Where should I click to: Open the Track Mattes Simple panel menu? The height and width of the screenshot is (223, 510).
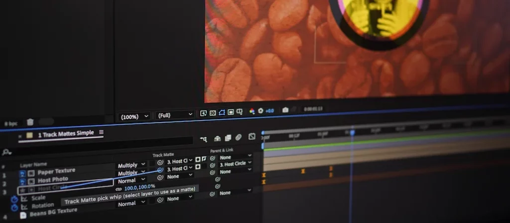click(x=101, y=132)
